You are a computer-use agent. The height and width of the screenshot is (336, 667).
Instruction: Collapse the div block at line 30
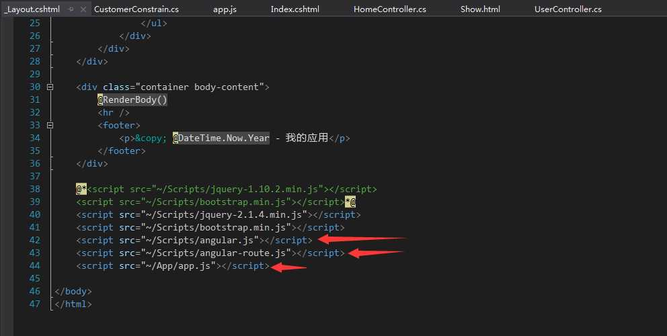point(50,87)
